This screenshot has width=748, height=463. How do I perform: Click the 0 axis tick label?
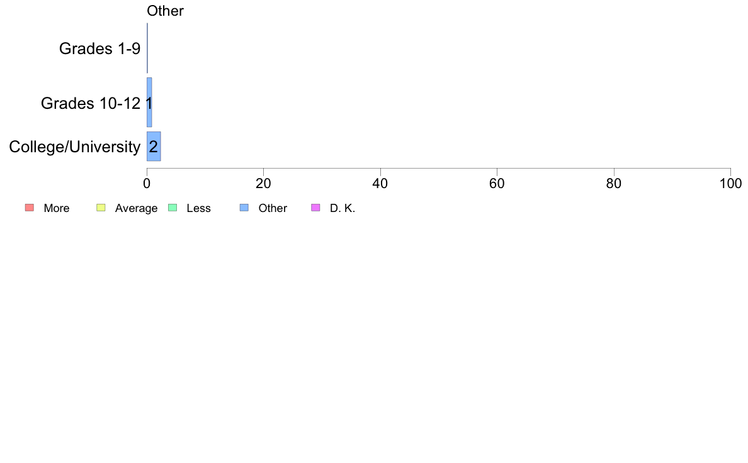[147, 184]
